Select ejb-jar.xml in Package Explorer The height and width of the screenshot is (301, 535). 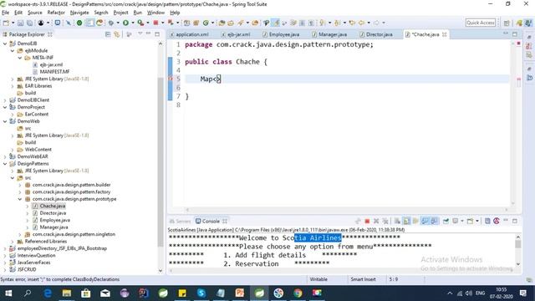[51, 64]
